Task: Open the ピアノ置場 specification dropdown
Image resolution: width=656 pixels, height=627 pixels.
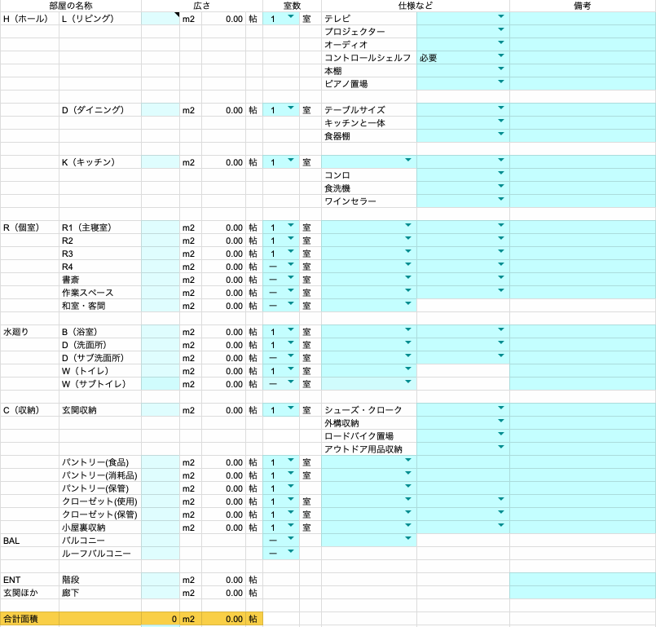Action: [x=500, y=83]
